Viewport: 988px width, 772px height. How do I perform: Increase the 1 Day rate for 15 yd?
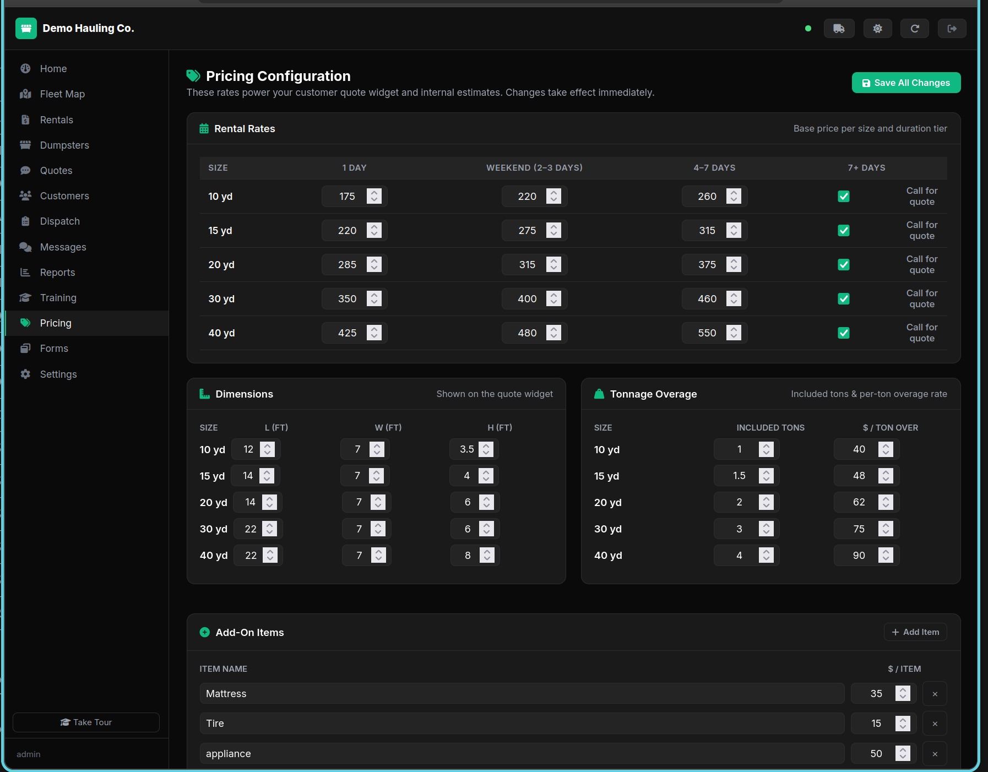[x=374, y=227]
